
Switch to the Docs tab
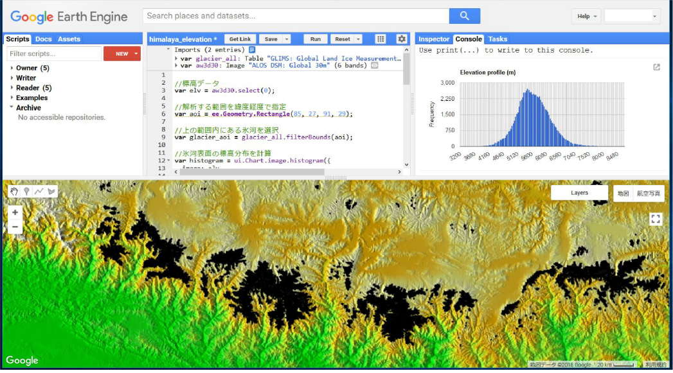(x=43, y=39)
